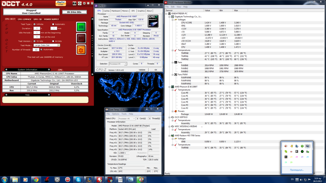This screenshot has width=326, height=183.
Task: Collapse AMD Radeon HD 7700 Series node
Action: click(169, 136)
